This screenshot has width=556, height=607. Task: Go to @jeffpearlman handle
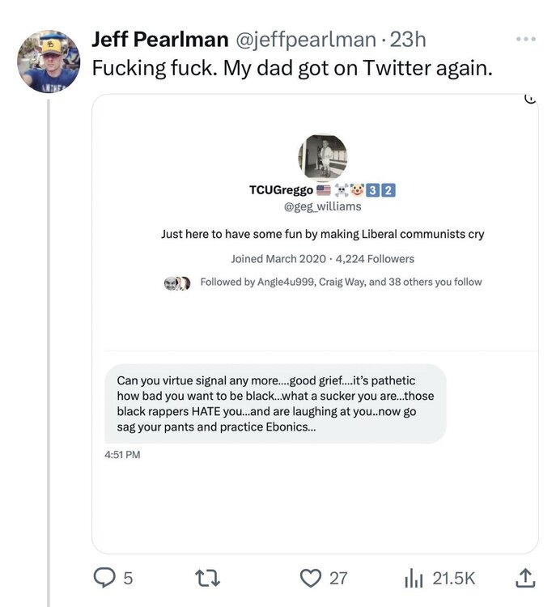tap(306, 39)
